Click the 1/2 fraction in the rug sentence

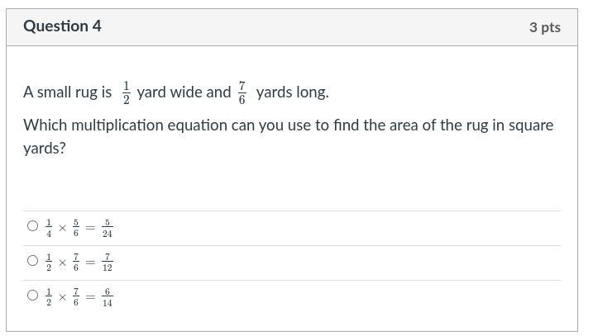pos(126,92)
